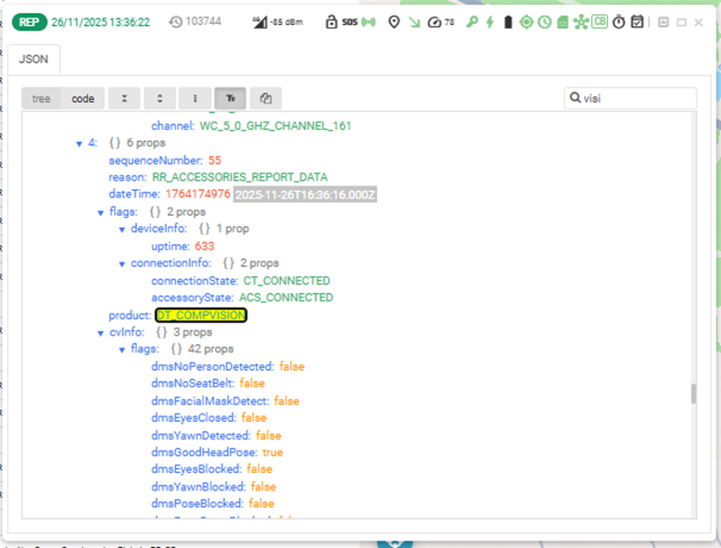The image size is (721, 548).
Task: Click the search field containing 'visi'
Action: click(637, 98)
